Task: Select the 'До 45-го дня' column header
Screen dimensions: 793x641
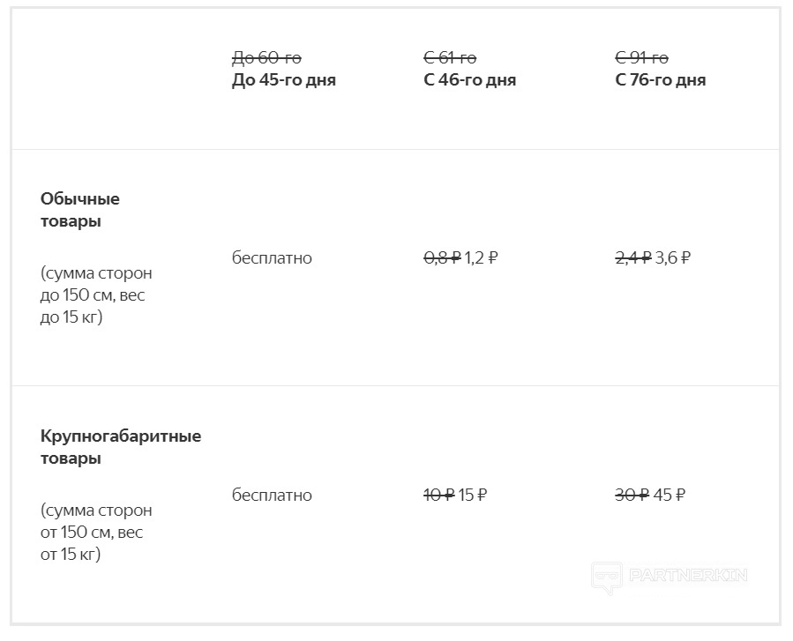Action: click(x=283, y=80)
